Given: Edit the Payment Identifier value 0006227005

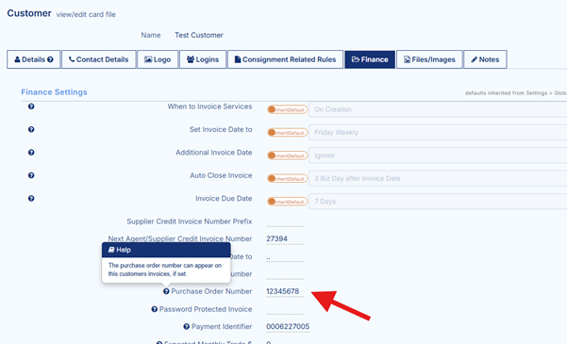Looking at the screenshot, I should (288, 327).
